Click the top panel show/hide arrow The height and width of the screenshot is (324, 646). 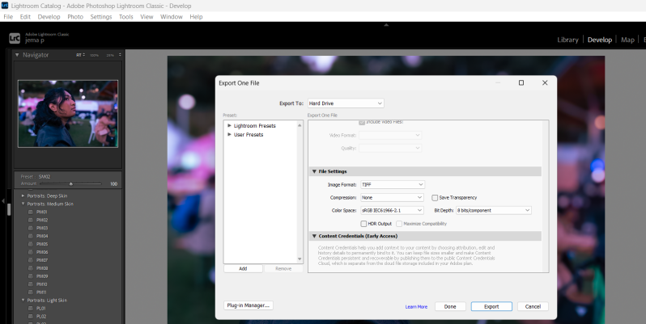(x=386, y=25)
